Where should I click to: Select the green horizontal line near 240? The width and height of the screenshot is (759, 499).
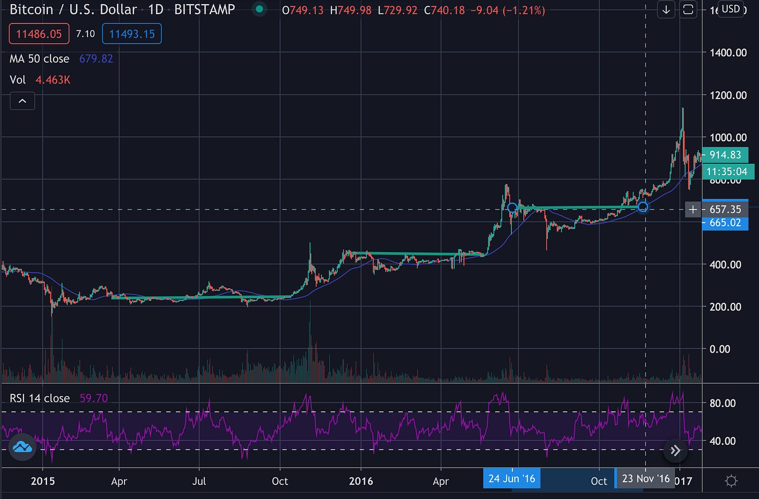click(202, 298)
